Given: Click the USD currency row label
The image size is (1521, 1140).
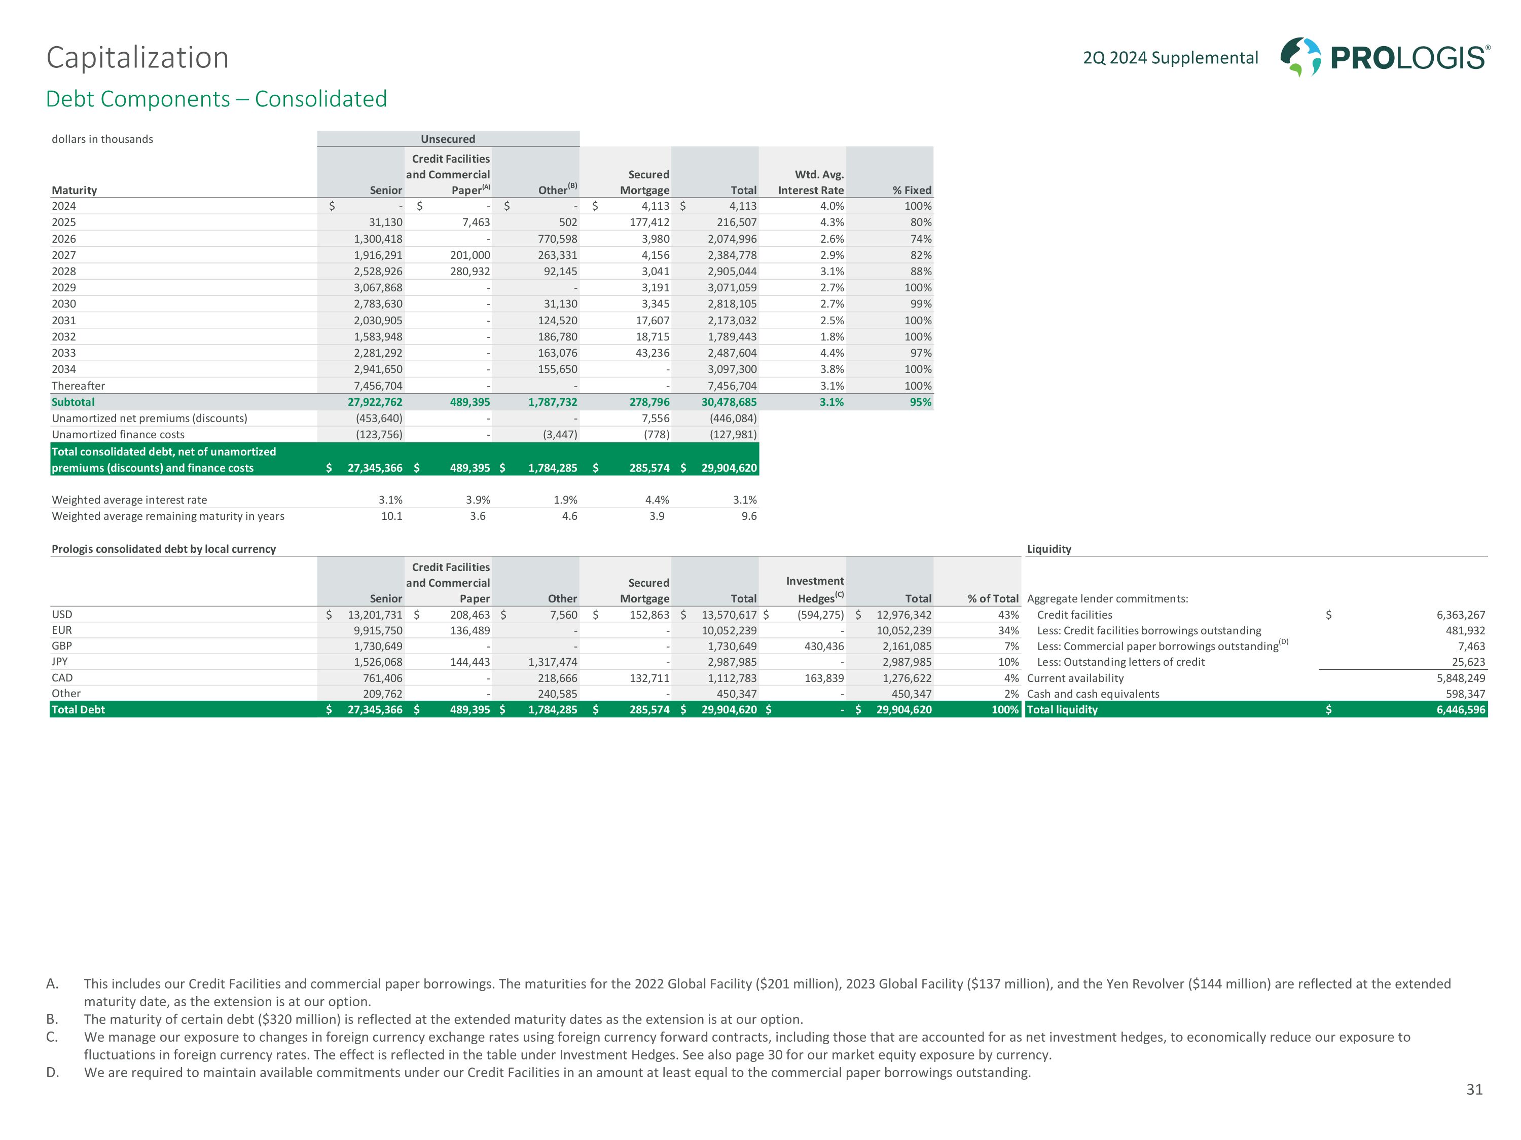Looking at the screenshot, I should [x=62, y=614].
